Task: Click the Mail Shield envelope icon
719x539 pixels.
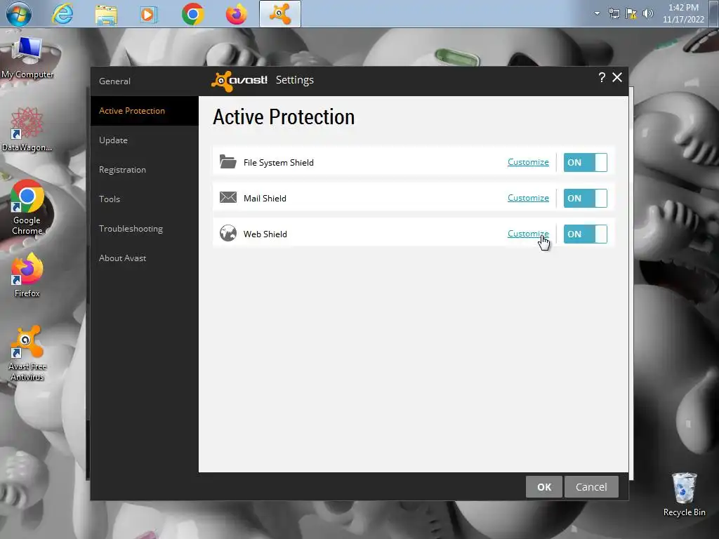Action: [x=228, y=197]
